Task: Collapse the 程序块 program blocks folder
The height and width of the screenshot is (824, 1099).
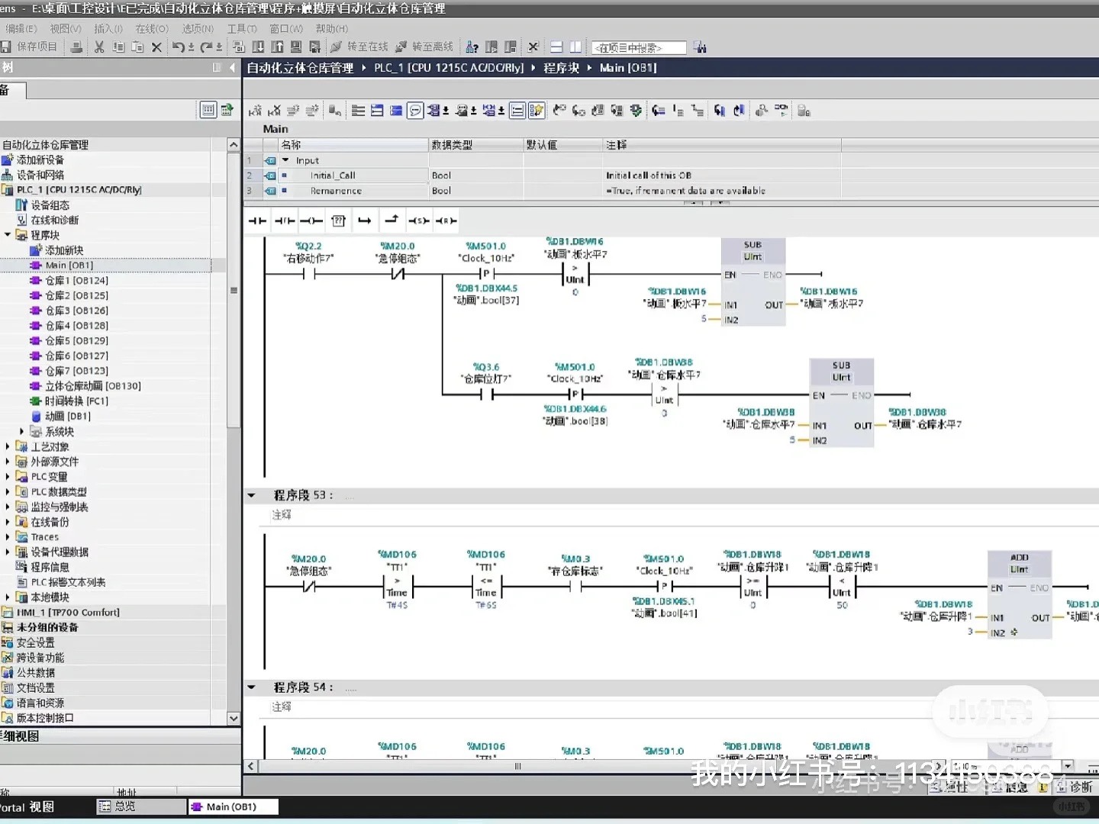Action: pos(8,235)
